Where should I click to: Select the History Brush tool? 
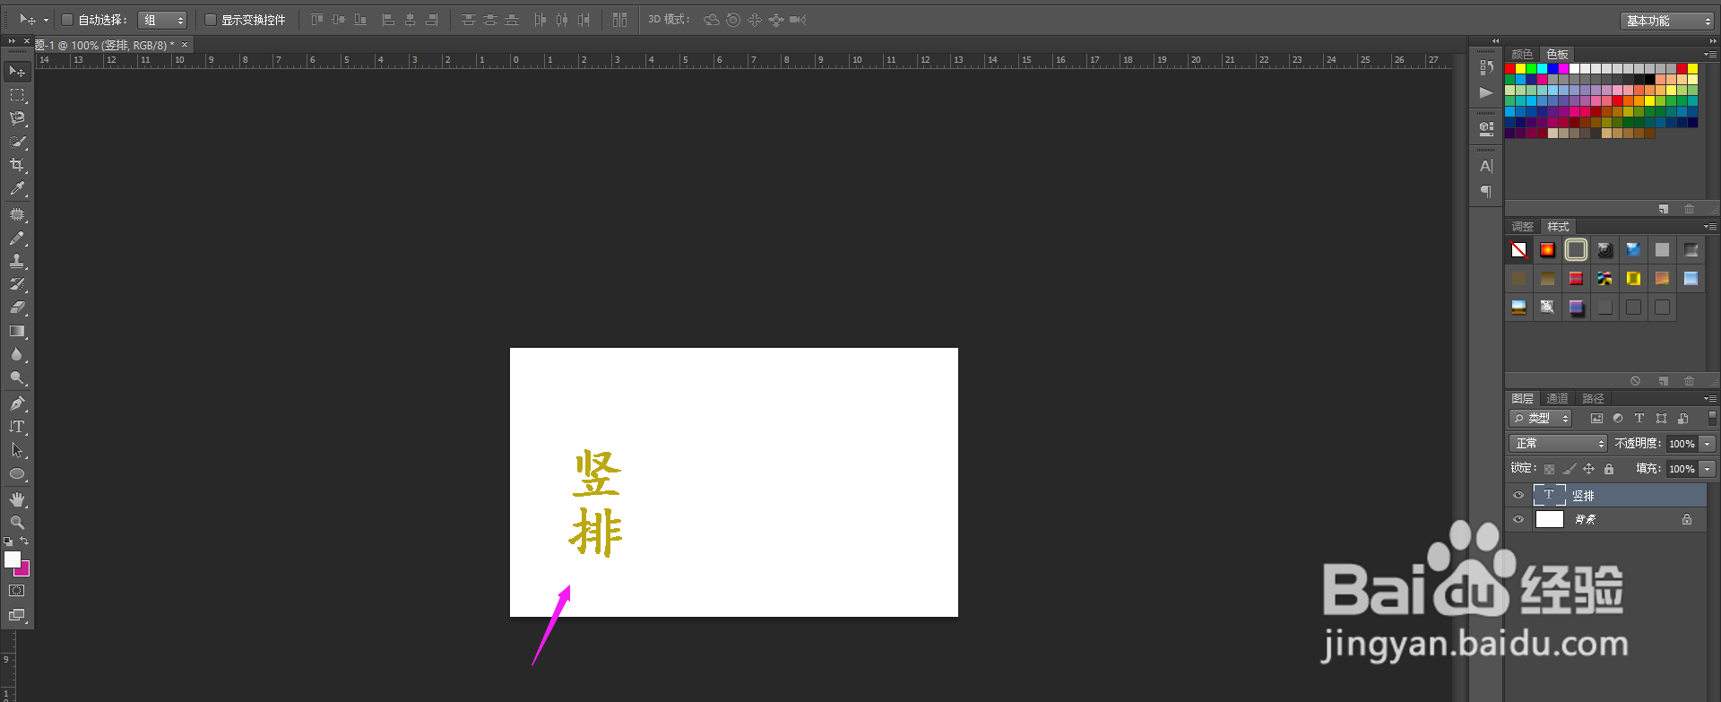pyautogui.click(x=17, y=284)
